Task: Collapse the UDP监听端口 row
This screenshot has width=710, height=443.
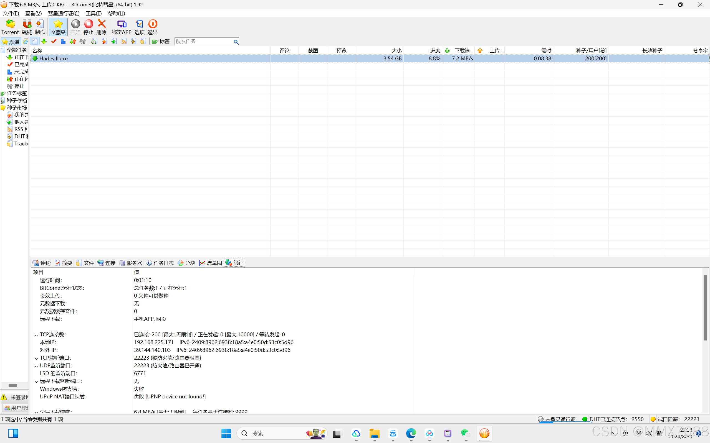Action: pyautogui.click(x=36, y=366)
